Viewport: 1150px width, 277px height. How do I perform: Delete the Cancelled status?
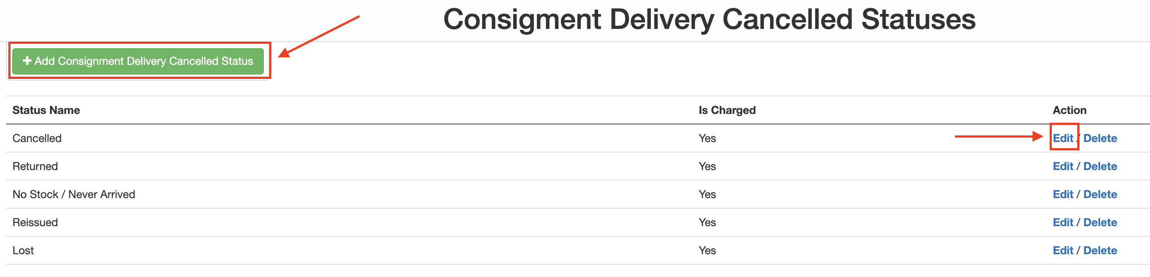1100,138
